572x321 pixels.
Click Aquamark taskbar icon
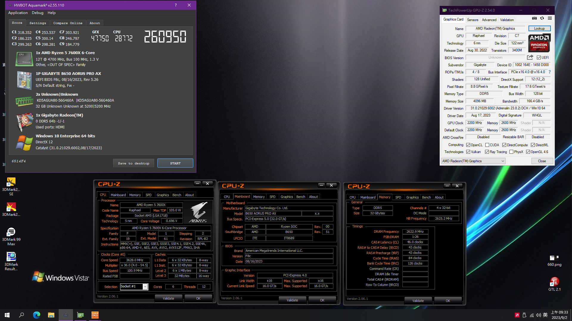pos(66,315)
